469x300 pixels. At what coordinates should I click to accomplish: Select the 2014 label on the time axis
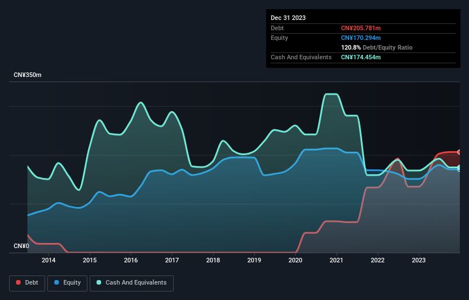49,261
